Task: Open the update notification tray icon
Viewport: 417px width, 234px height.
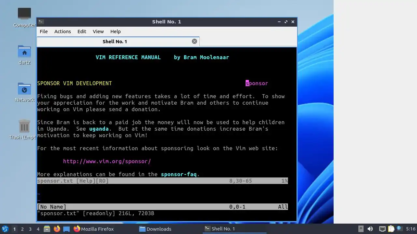Action: 399,229
